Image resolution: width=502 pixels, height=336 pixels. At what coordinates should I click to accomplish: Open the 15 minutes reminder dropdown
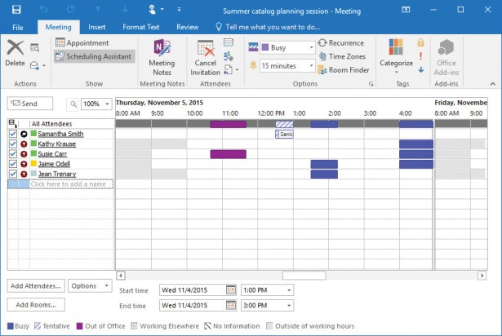[311, 65]
